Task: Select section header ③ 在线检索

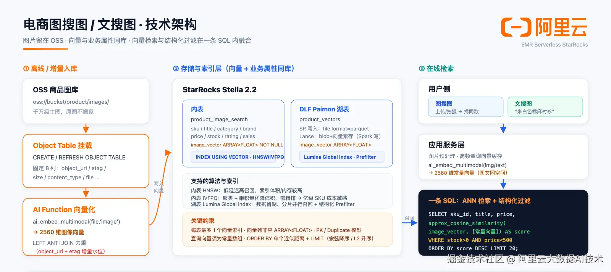Action: click(x=436, y=69)
